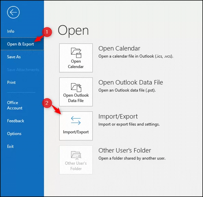Click Exit to close Outlook
203x197 pixels.
[10, 147]
